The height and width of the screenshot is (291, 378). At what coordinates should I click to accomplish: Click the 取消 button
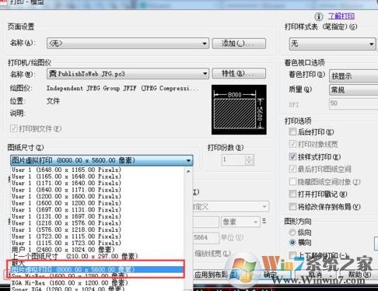tap(315, 275)
